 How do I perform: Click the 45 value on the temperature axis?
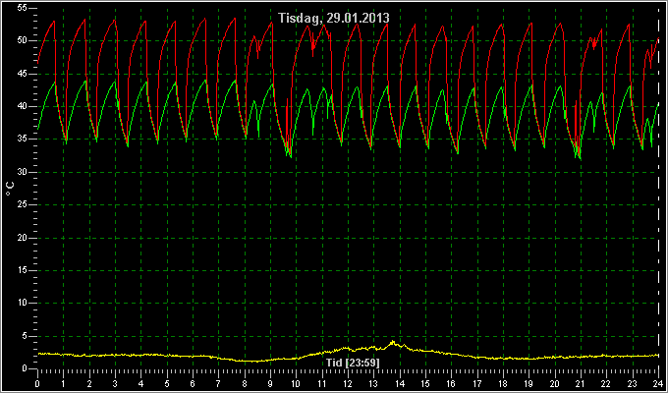pos(23,74)
